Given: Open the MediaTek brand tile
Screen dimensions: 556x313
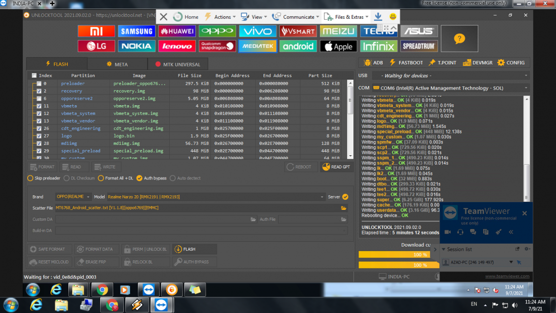Looking at the screenshot, I should pyautogui.click(x=257, y=46).
